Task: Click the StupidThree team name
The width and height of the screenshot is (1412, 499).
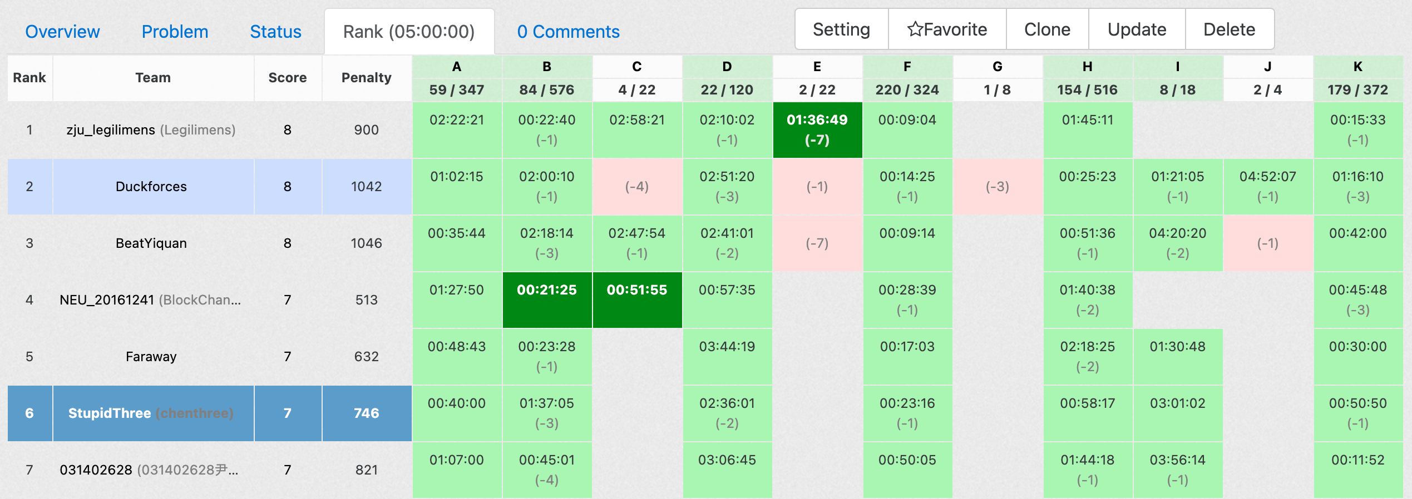Action: (x=110, y=413)
